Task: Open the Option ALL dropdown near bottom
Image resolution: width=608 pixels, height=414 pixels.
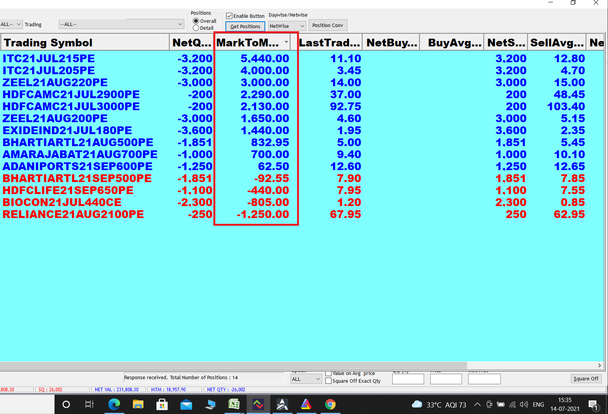Action: pos(306,379)
